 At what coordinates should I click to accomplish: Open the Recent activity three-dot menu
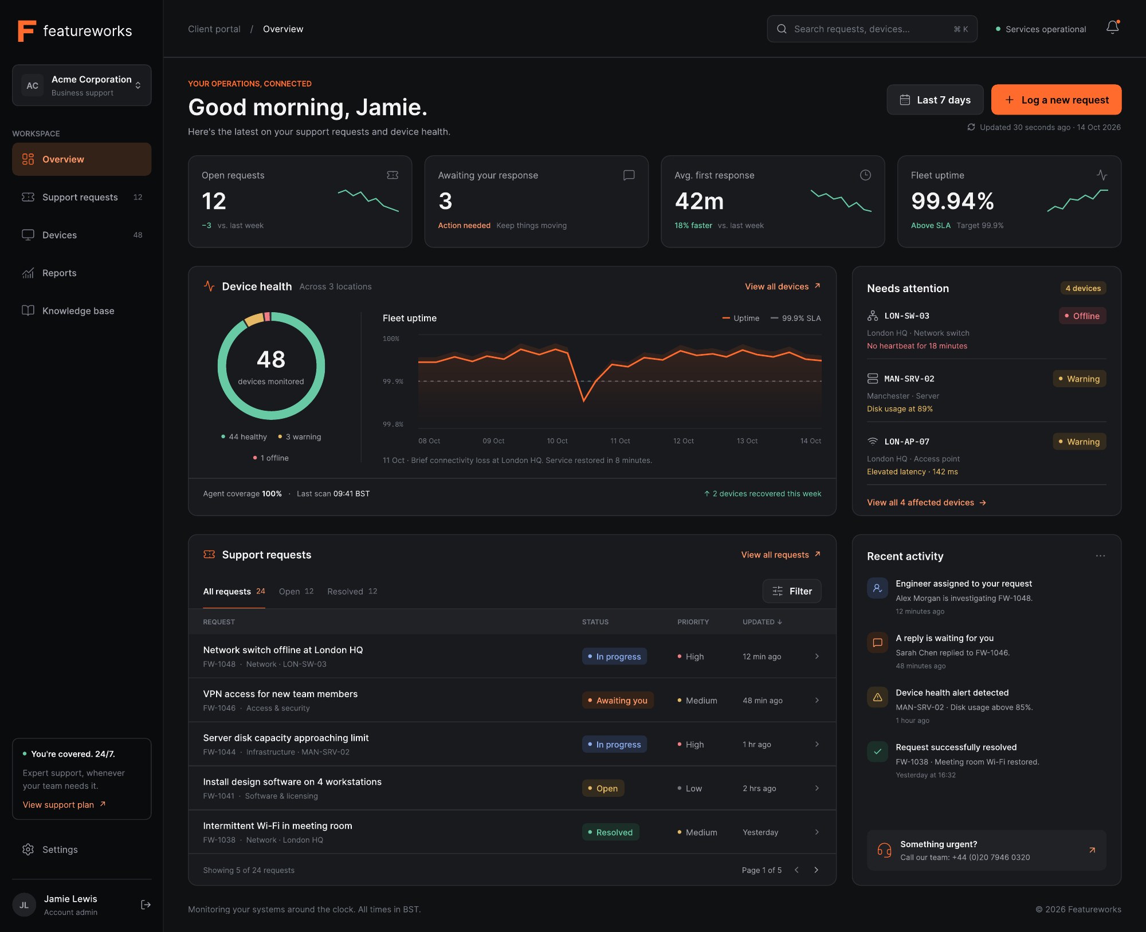coord(1100,556)
